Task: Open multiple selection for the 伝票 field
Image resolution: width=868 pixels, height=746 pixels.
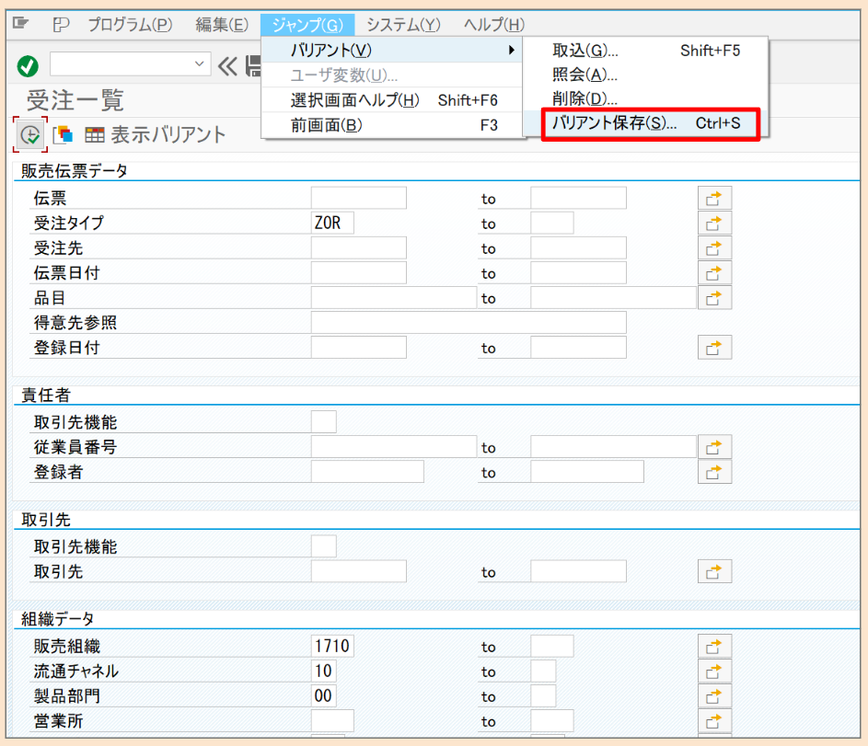Action: (714, 197)
